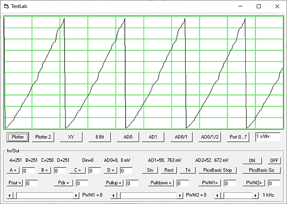Start PicoBasic Go
Screen dimensions: 287x204
point(262,170)
